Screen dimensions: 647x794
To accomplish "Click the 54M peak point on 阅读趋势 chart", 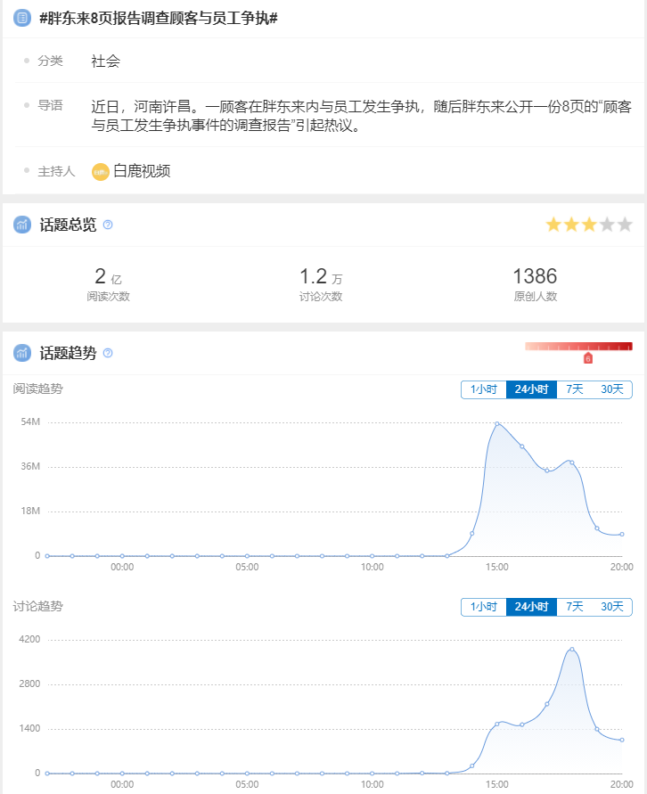I will coord(496,423).
